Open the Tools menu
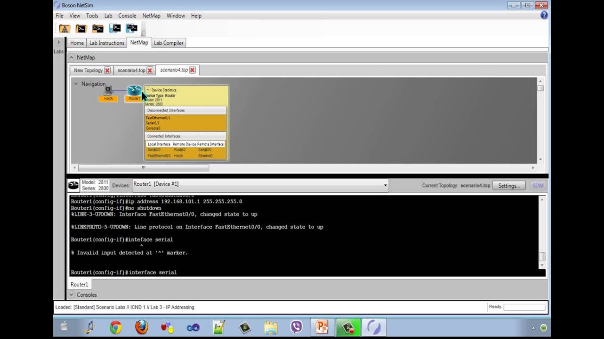604x339 pixels. pyautogui.click(x=92, y=16)
